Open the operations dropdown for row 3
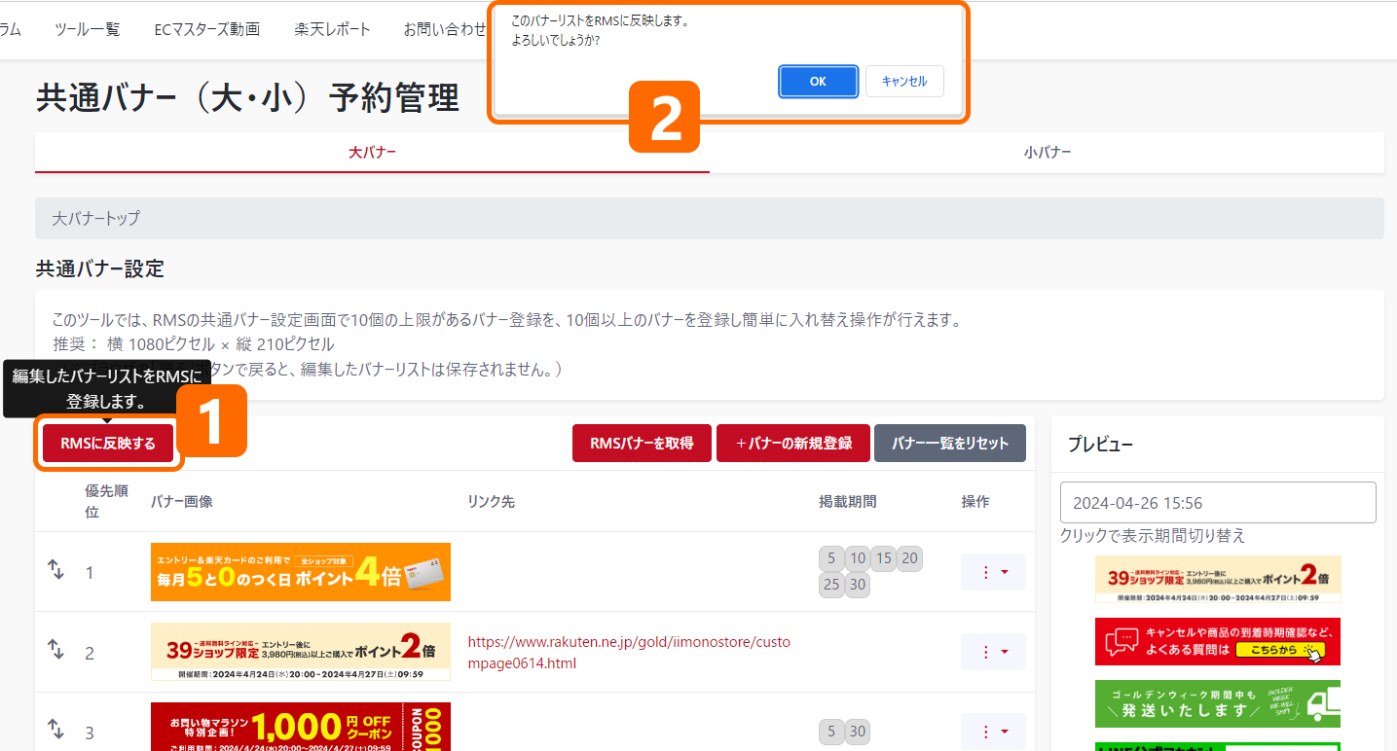 pyautogui.click(x=993, y=732)
